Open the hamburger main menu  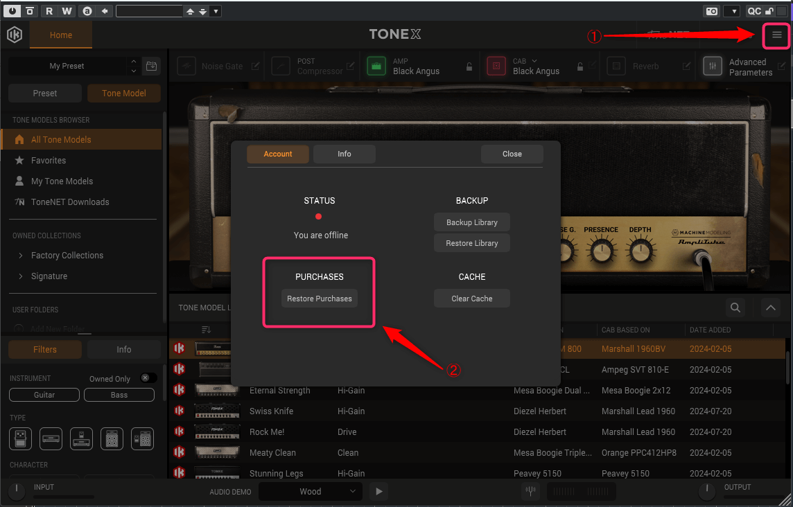click(776, 35)
